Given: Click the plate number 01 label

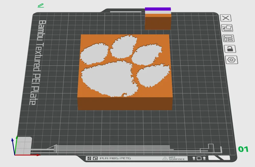Looking at the screenshot, I should coord(244,148).
